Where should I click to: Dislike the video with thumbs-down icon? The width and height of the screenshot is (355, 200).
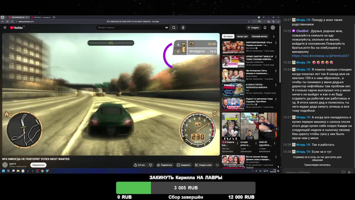(151, 165)
